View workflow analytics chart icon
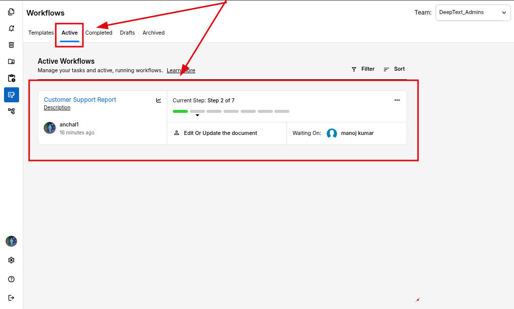This screenshot has width=514, height=309. click(x=159, y=100)
